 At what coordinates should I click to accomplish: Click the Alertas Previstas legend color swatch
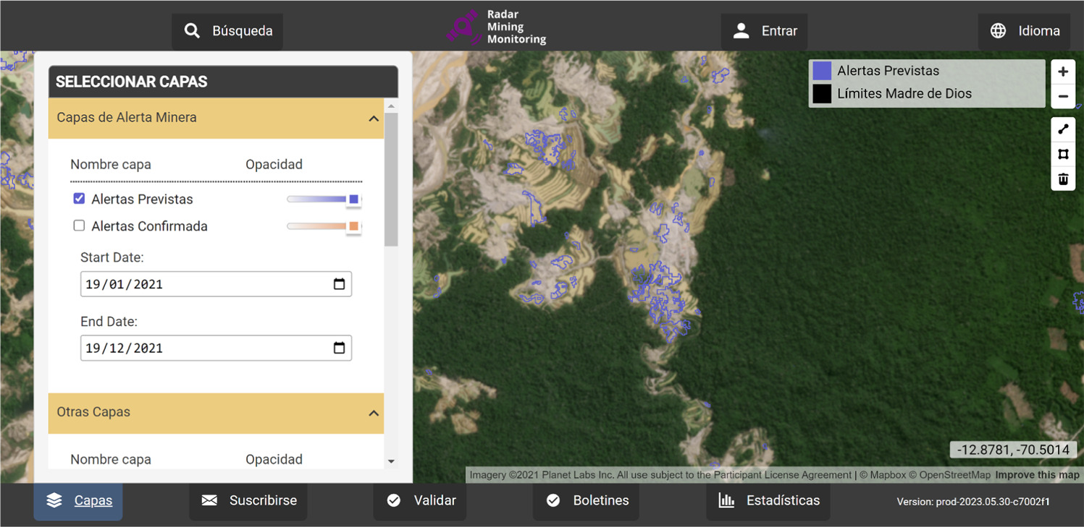[822, 70]
